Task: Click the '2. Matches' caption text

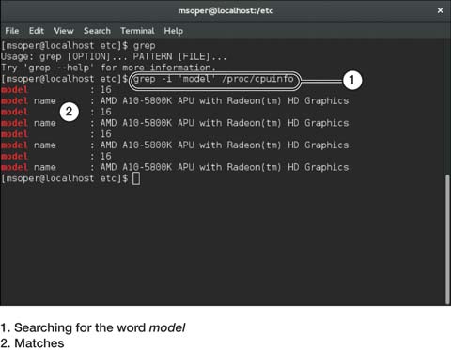Action: [32, 343]
